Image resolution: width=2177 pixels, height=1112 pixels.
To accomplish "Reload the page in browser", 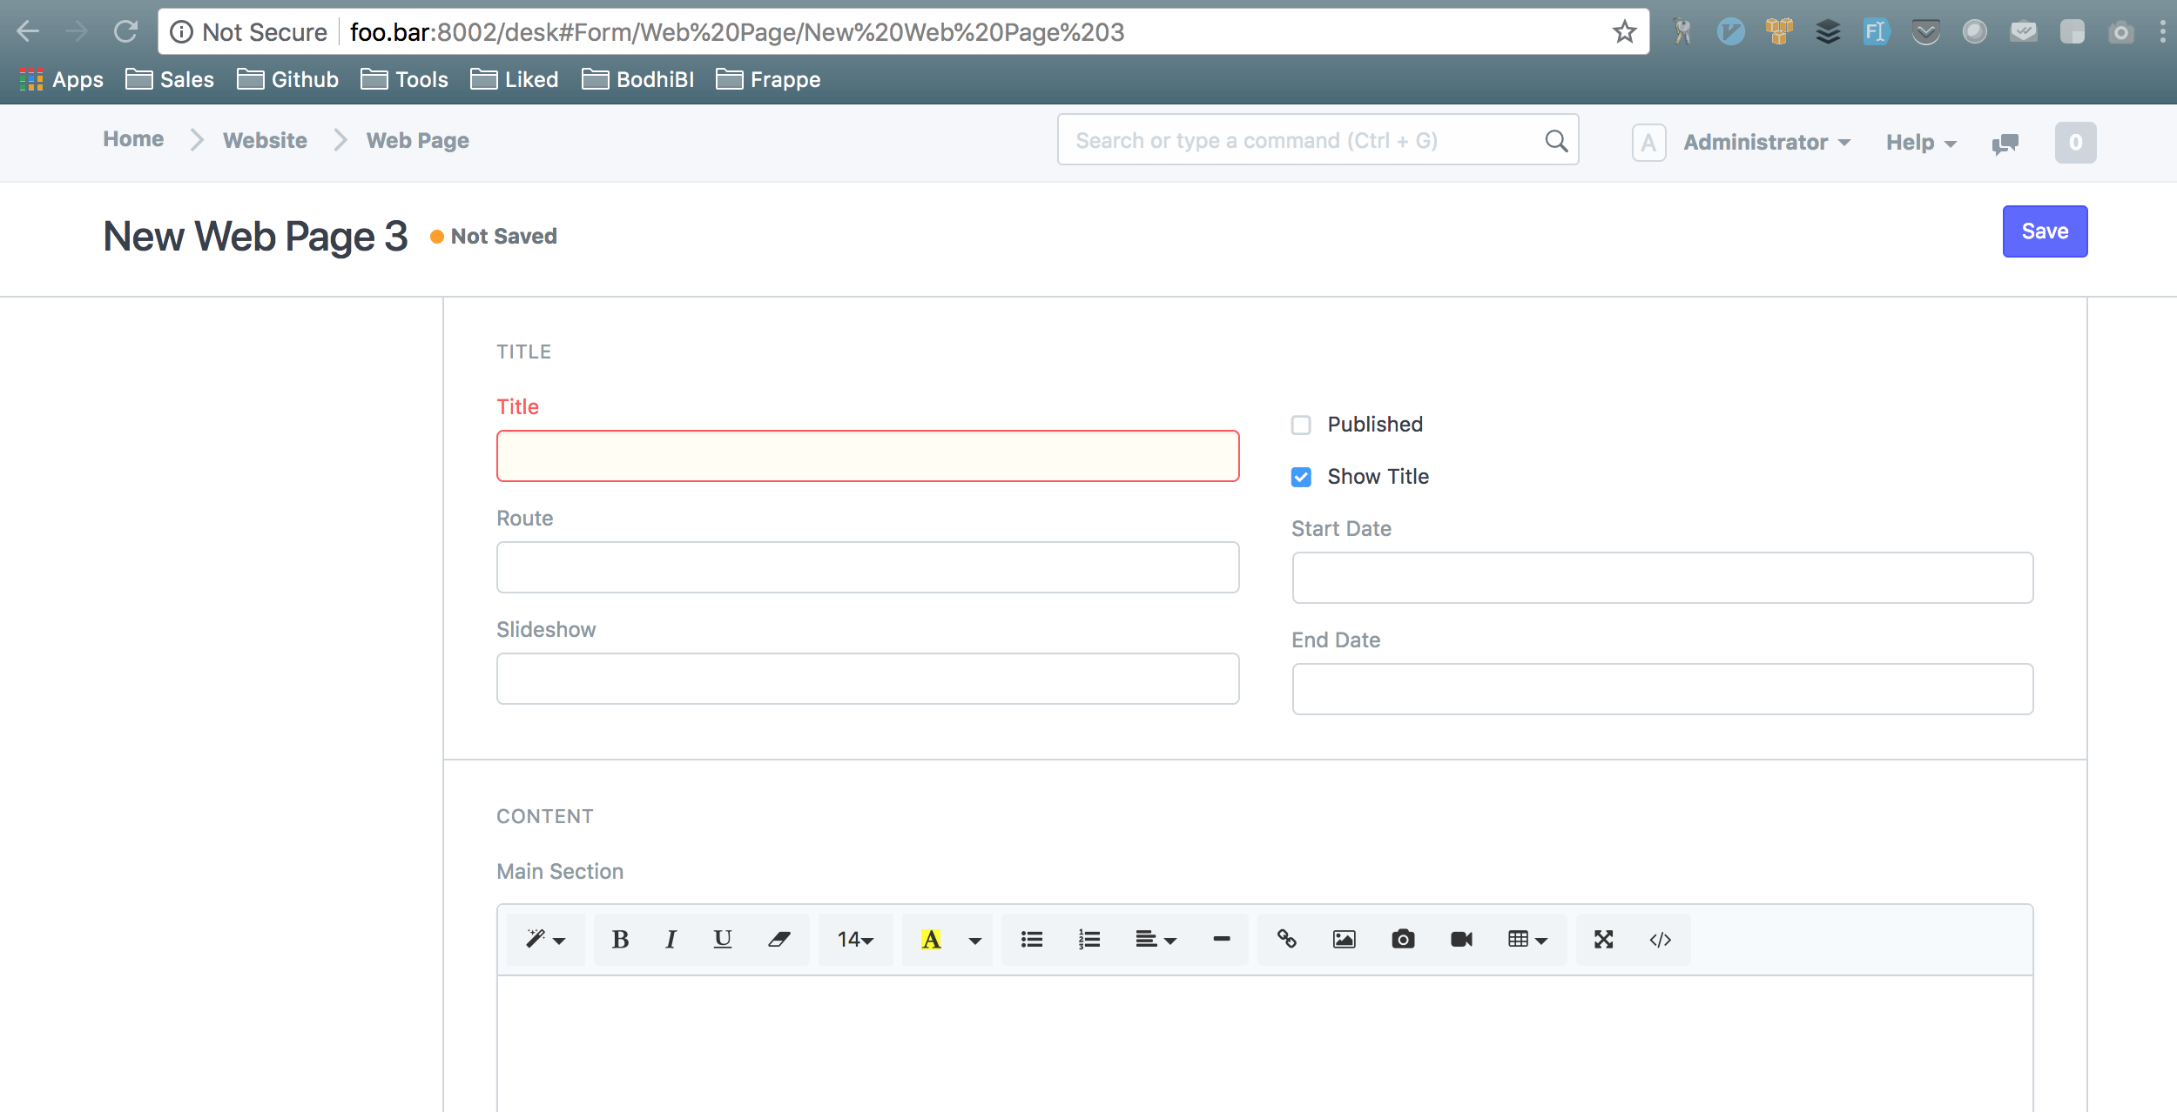I will coord(125,32).
